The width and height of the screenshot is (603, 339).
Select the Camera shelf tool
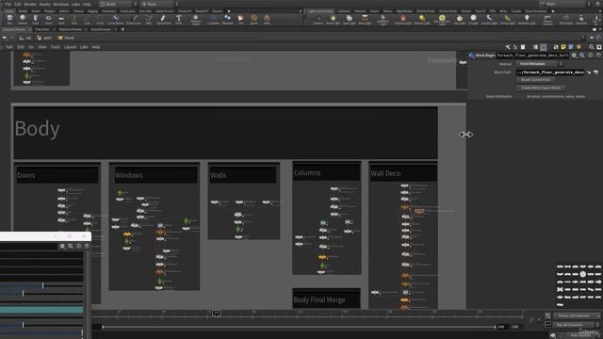318,19
